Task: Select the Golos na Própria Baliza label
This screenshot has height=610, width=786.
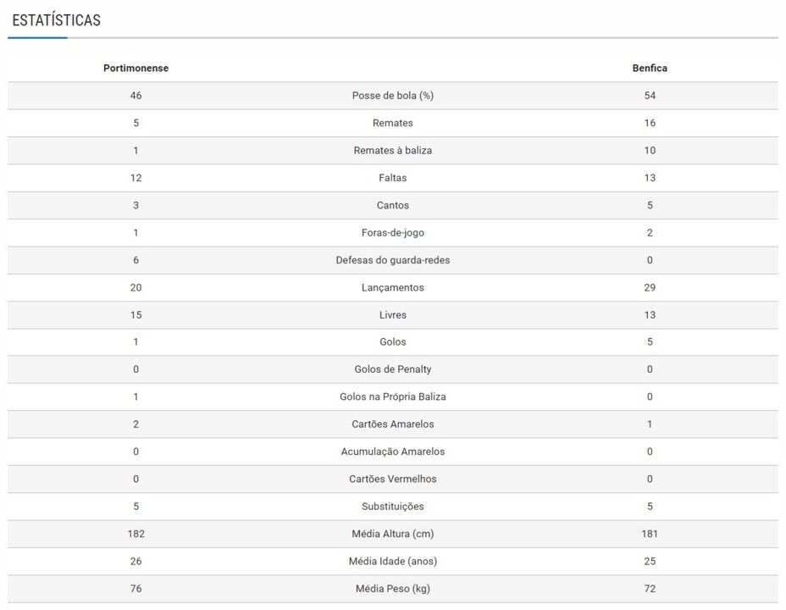Action: [x=392, y=396]
